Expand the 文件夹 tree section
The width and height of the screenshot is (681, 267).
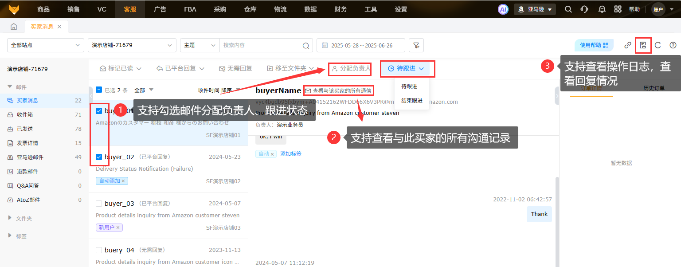click(10, 218)
